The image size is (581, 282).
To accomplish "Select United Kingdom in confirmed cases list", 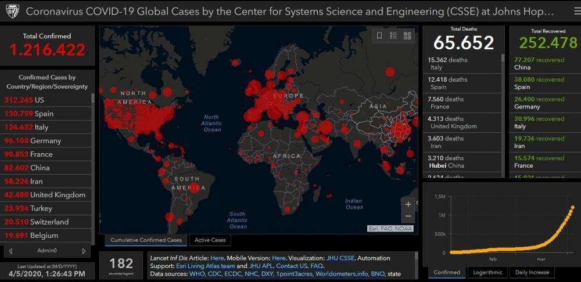I will point(46,194).
